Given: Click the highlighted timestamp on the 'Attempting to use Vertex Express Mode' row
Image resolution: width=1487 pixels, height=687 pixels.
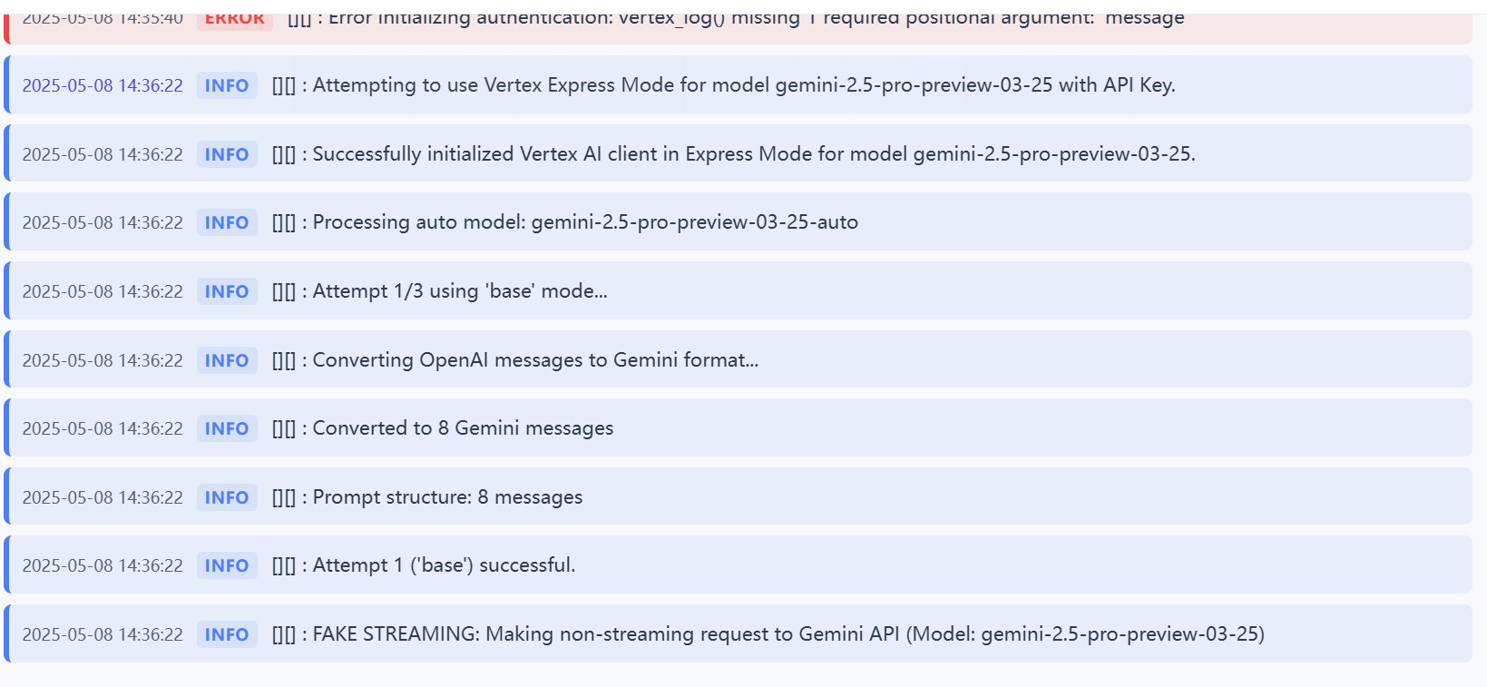Looking at the screenshot, I should pos(103,85).
